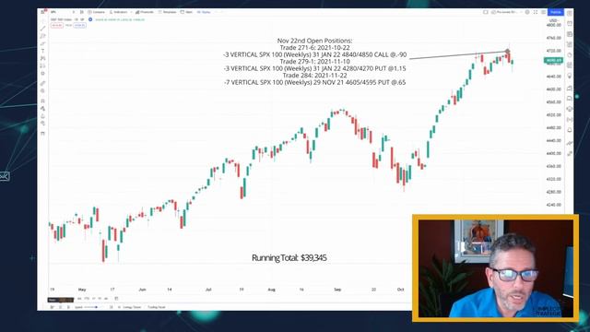Click the blue buy price button under symbol
The height and width of the screenshot is (332, 590).
tap(80, 25)
